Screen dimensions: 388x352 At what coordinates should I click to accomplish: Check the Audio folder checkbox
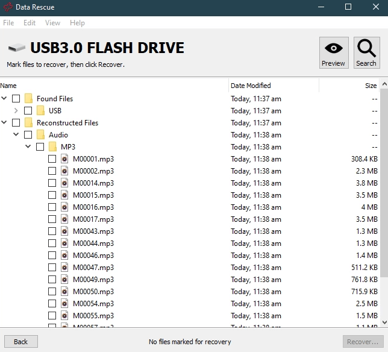pyautogui.click(x=28, y=134)
